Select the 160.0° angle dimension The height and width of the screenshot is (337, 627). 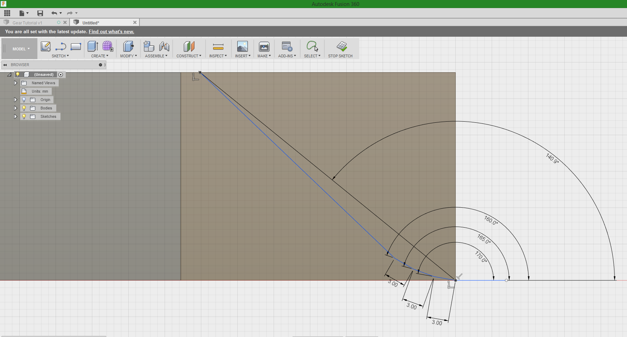coord(491,220)
